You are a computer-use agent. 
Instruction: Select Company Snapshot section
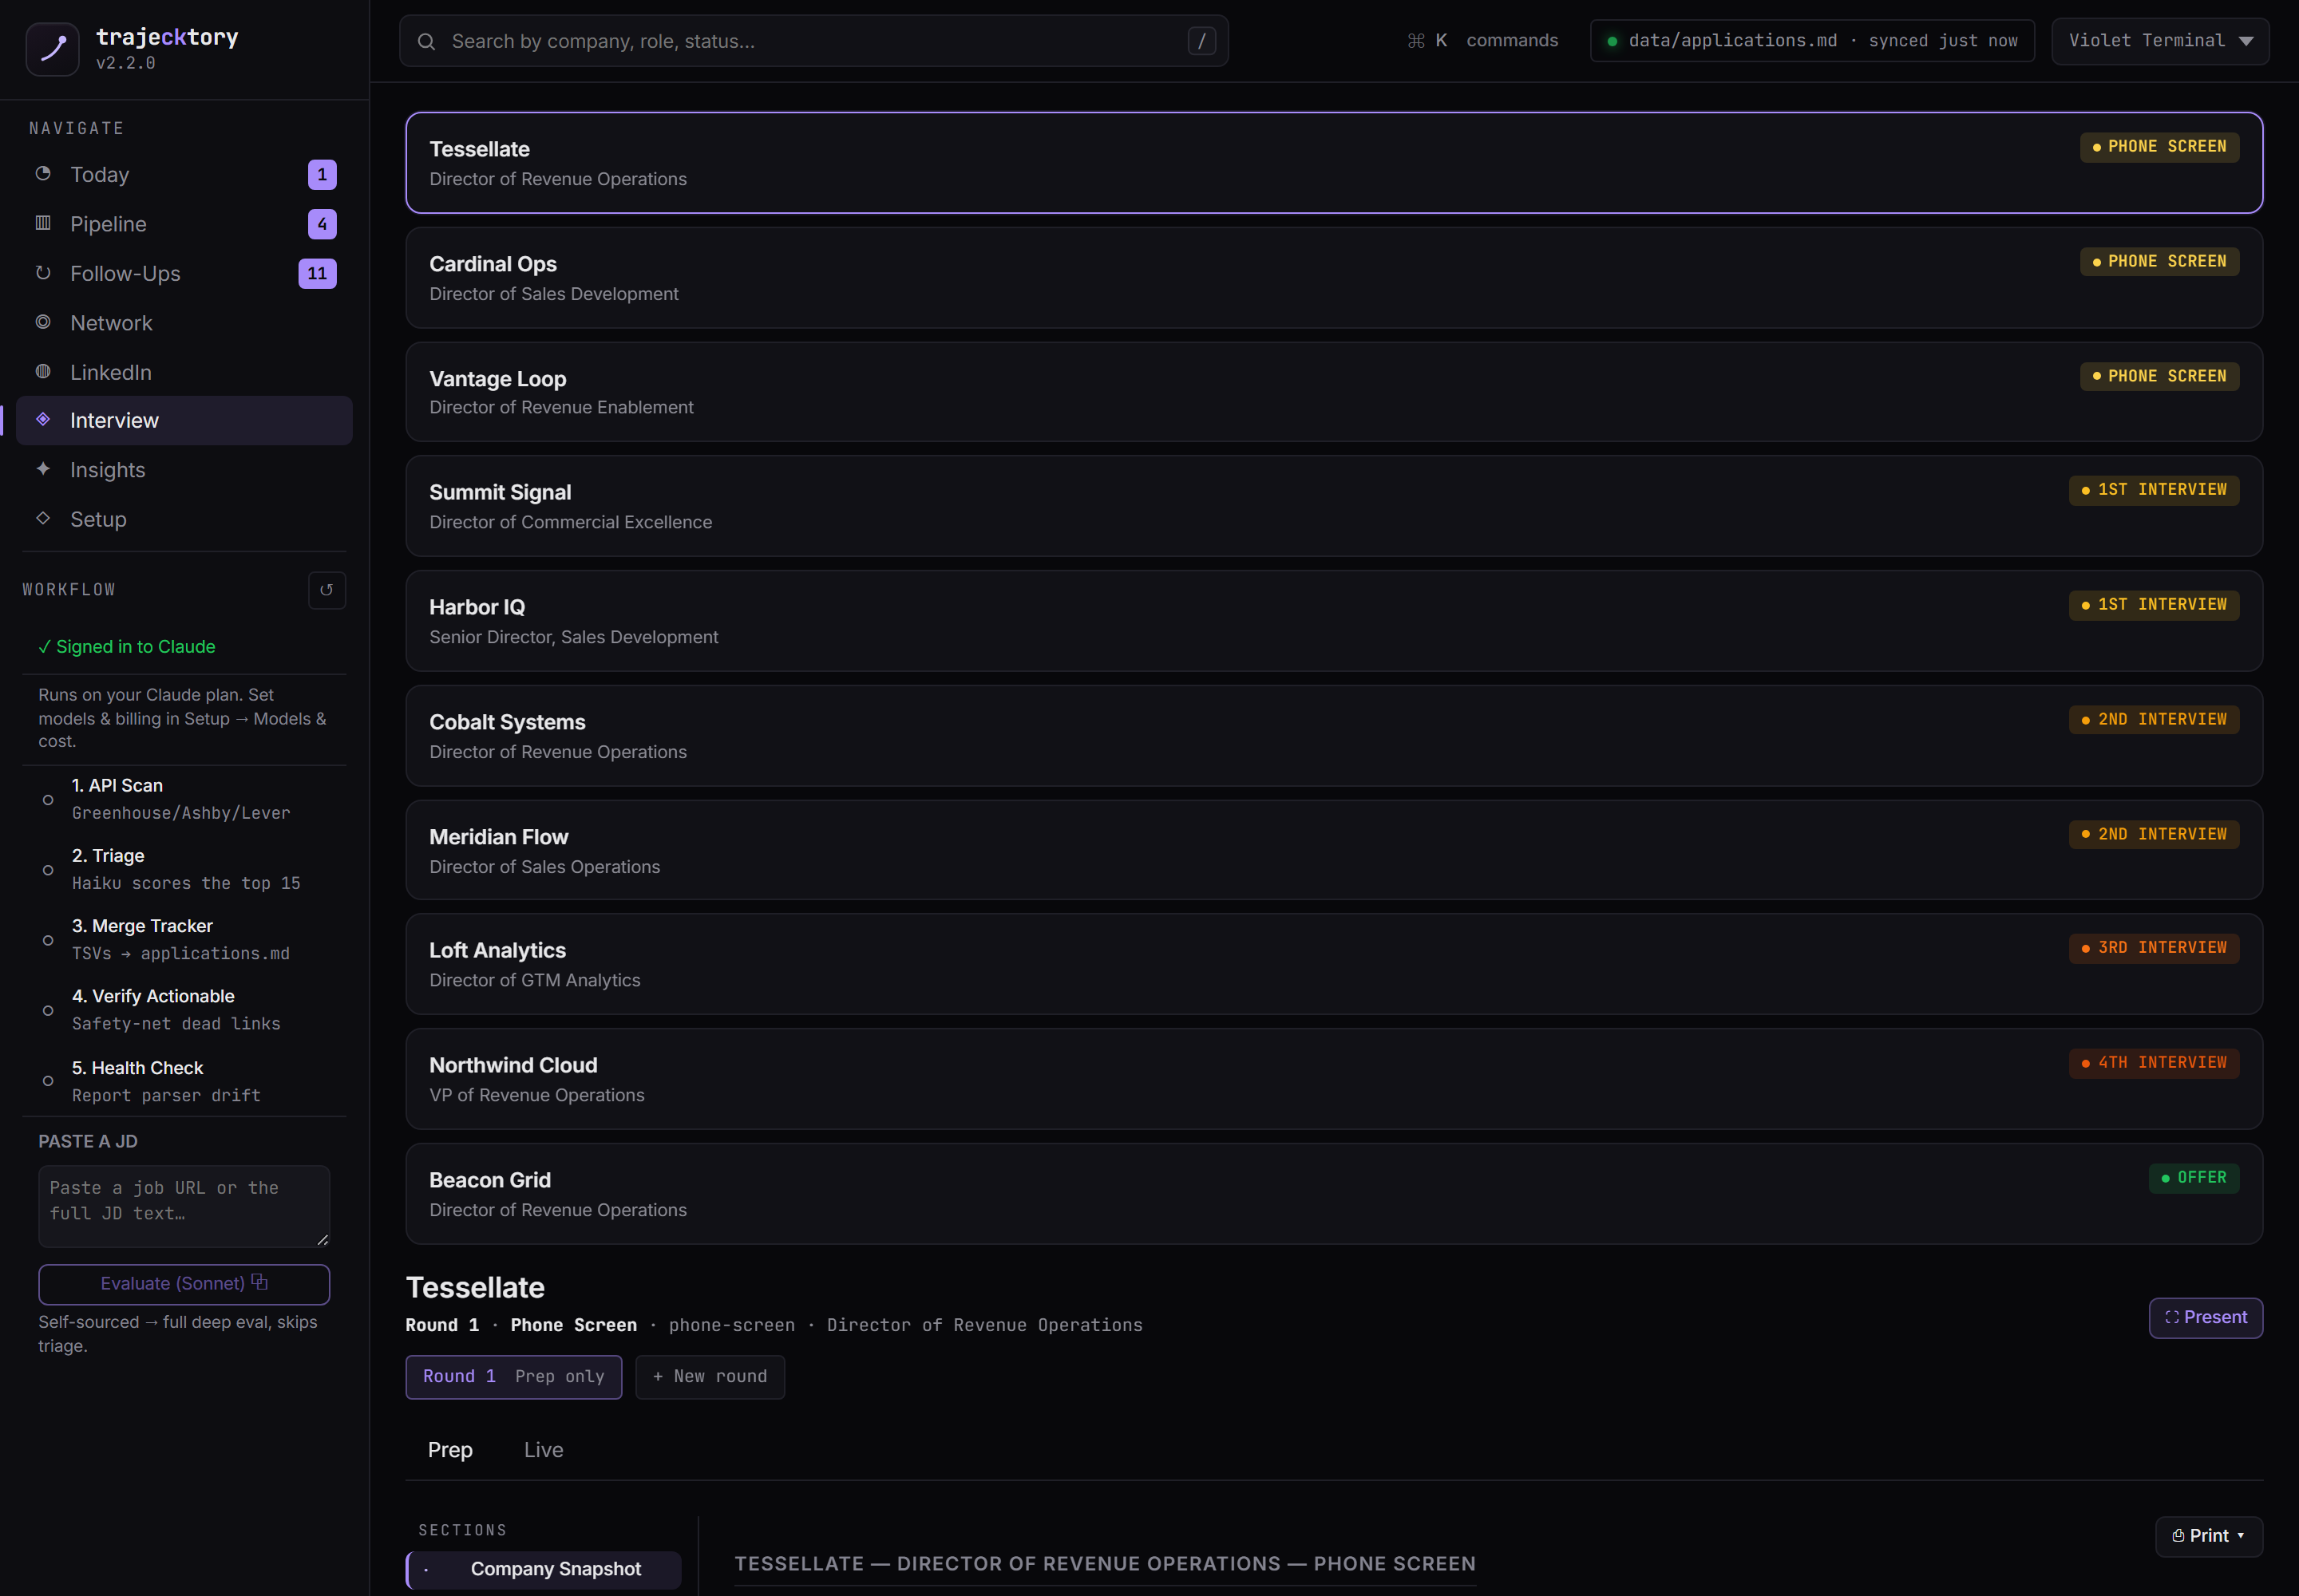coord(544,1569)
